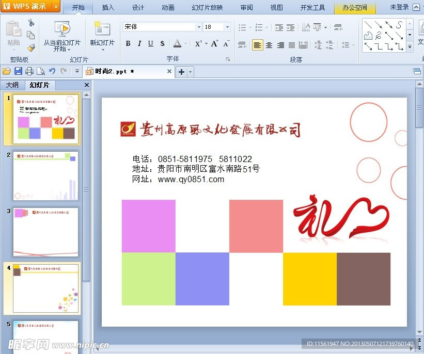
Task: Click the Copy icon in clipboard group
Action: pyautogui.click(x=30, y=35)
